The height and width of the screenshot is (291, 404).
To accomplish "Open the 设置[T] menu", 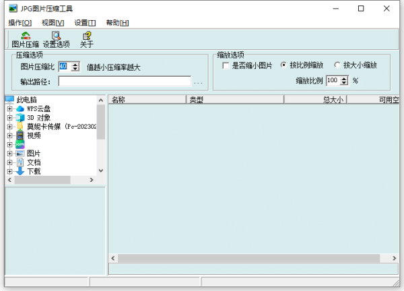I will pyautogui.click(x=85, y=23).
